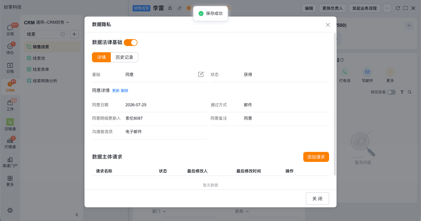Image resolution: width=421 pixels, height=221 pixels.
Task: Click the 删除 link in 同意详情
Action: tap(125, 91)
